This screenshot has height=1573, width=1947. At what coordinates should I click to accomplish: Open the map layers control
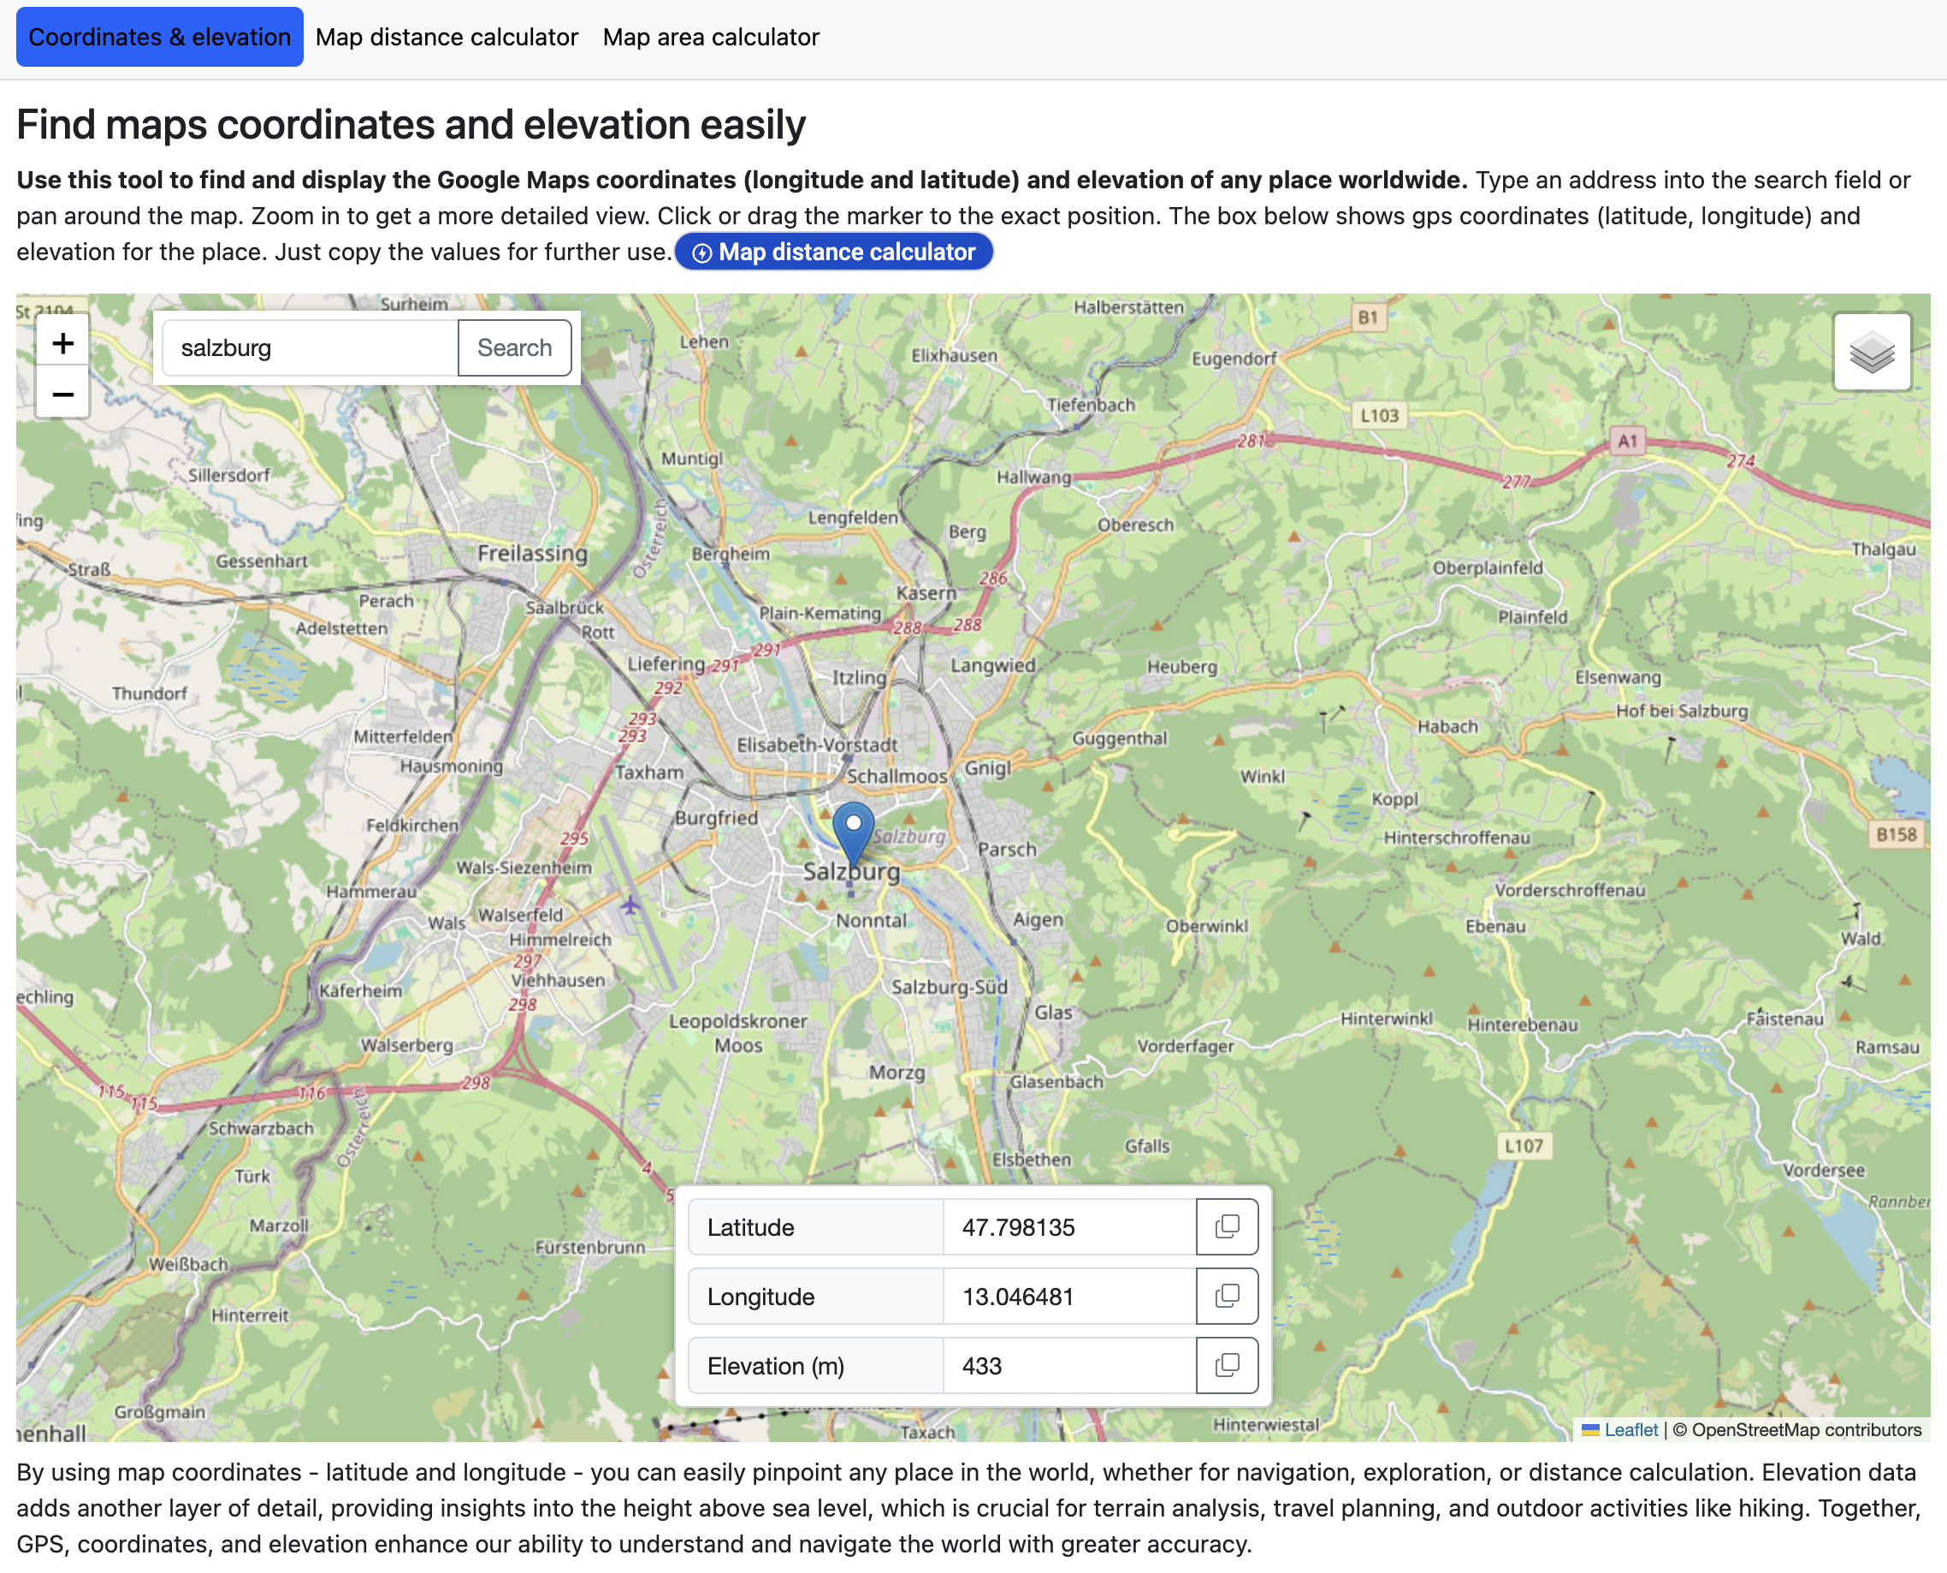(x=1871, y=352)
